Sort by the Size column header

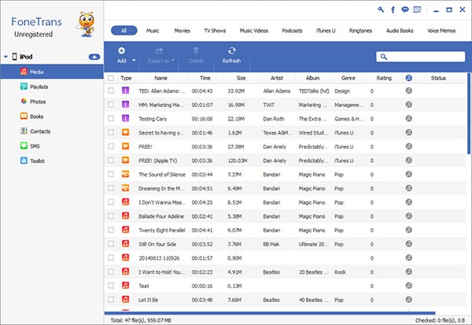pos(242,78)
